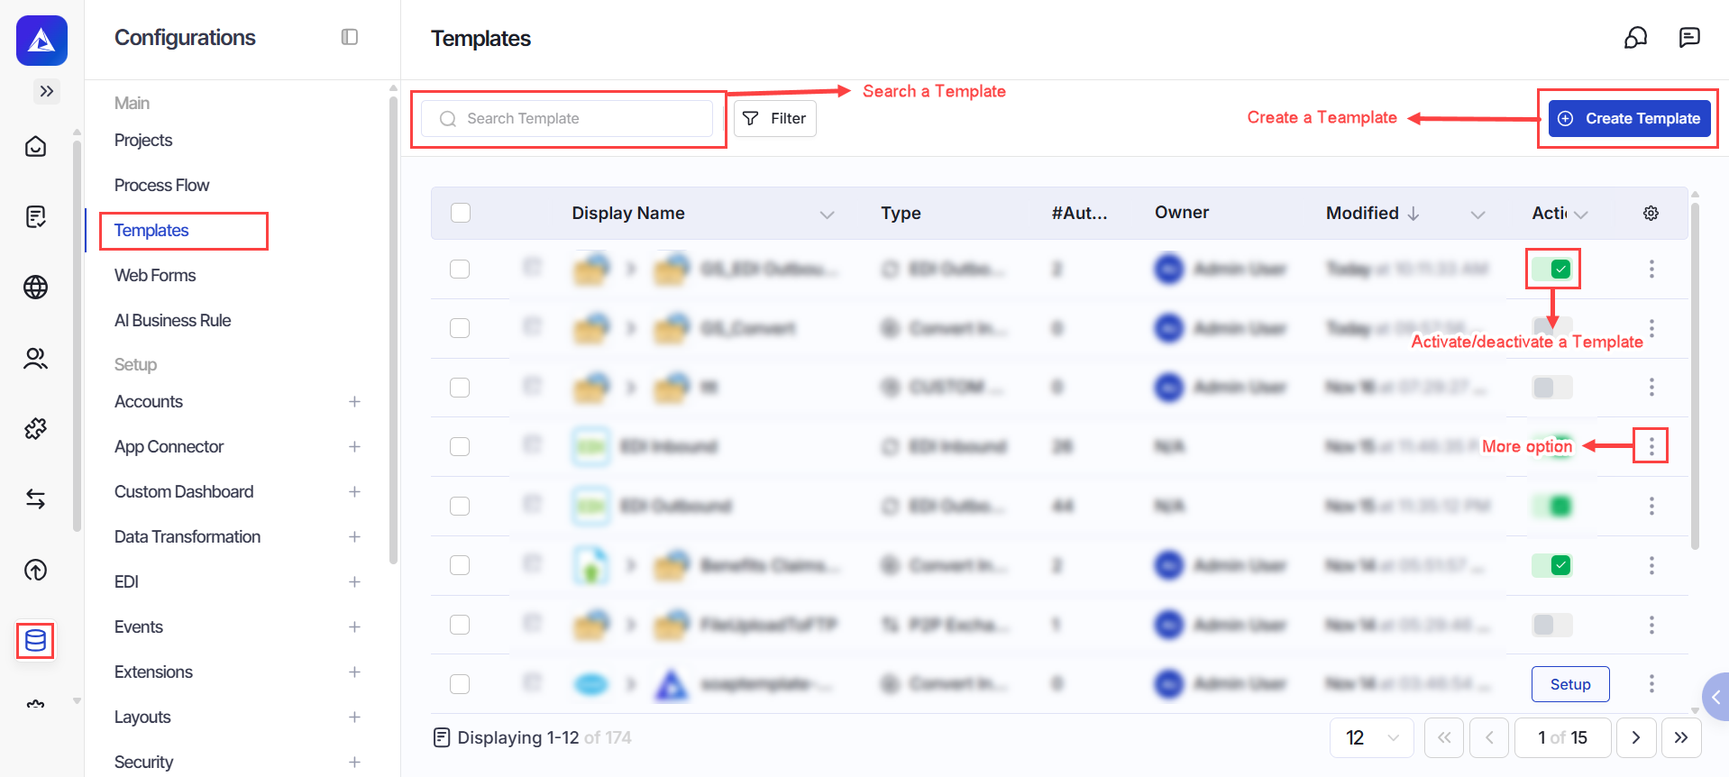Toggle the active switch on the third template row

[1553, 388]
